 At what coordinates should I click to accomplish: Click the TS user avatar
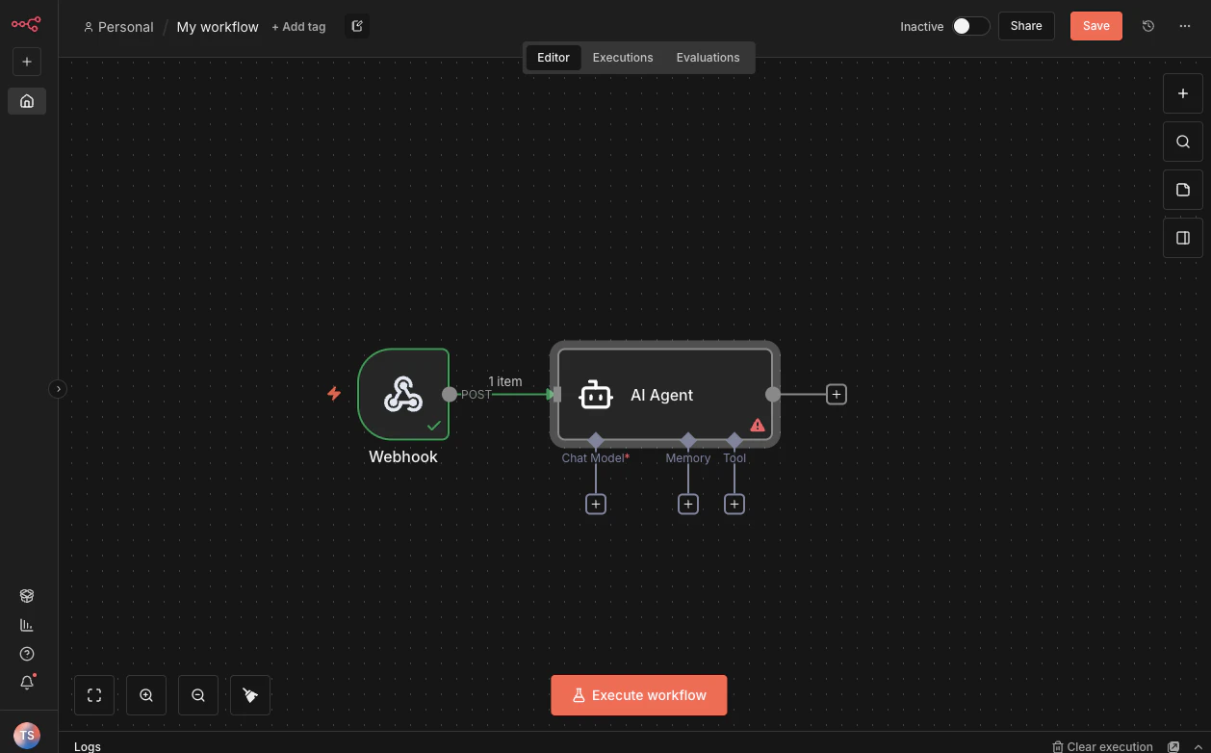tap(27, 735)
